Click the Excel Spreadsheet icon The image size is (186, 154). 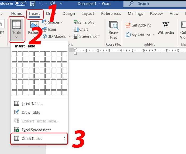click(x=16, y=130)
